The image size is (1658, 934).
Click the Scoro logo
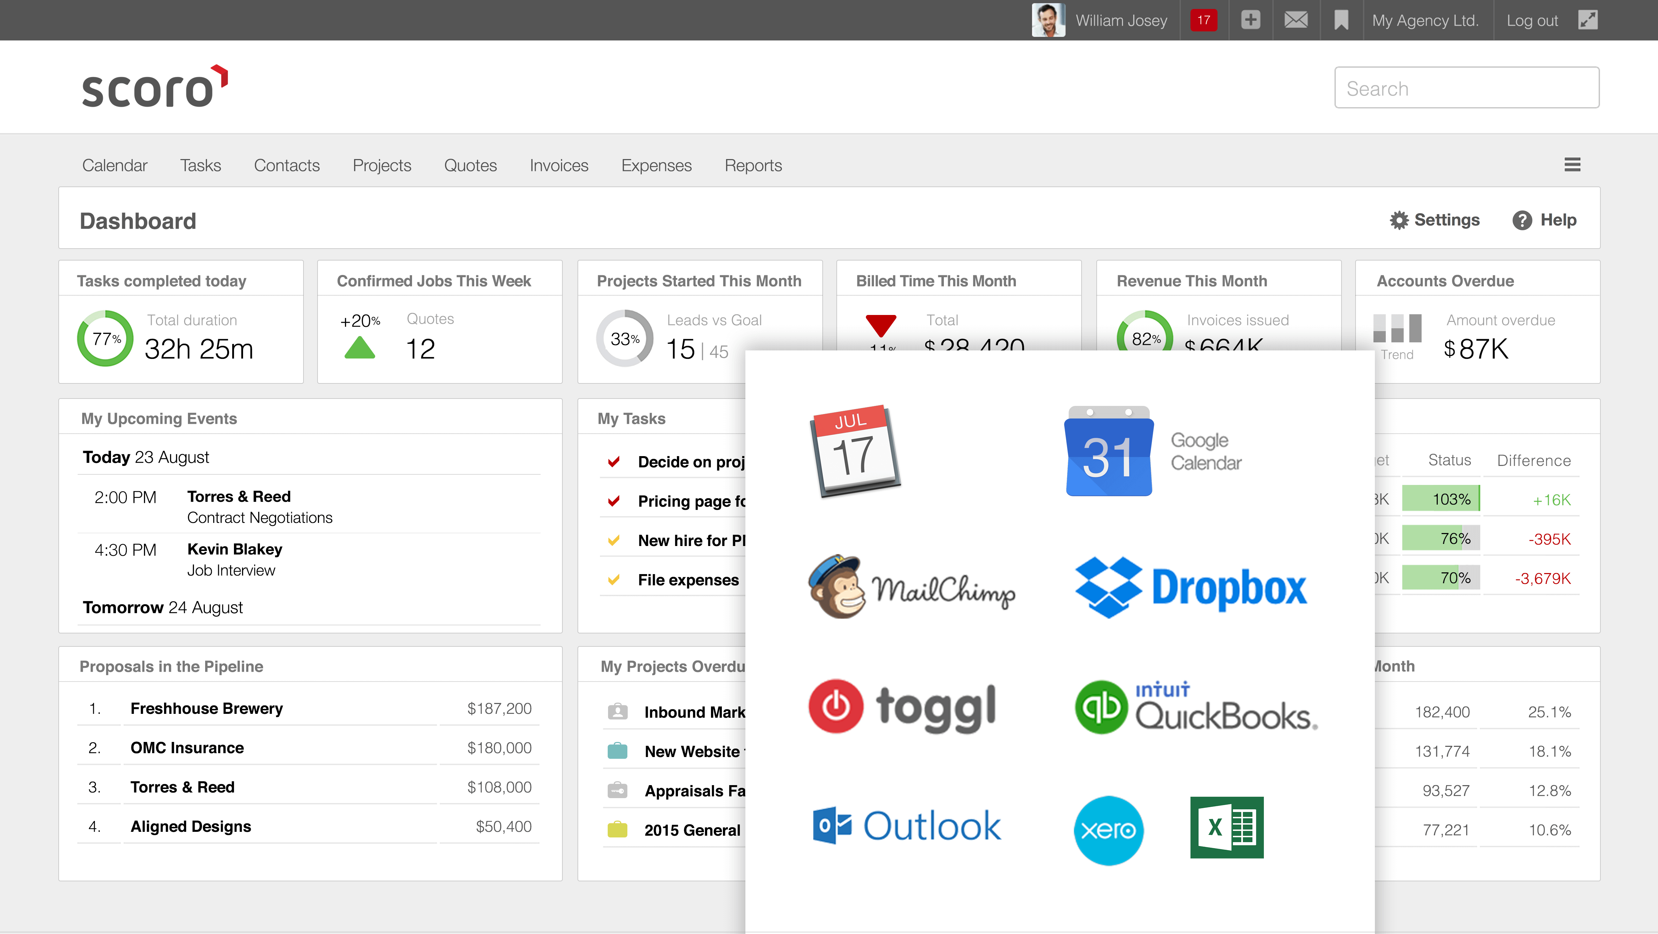pos(155,87)
